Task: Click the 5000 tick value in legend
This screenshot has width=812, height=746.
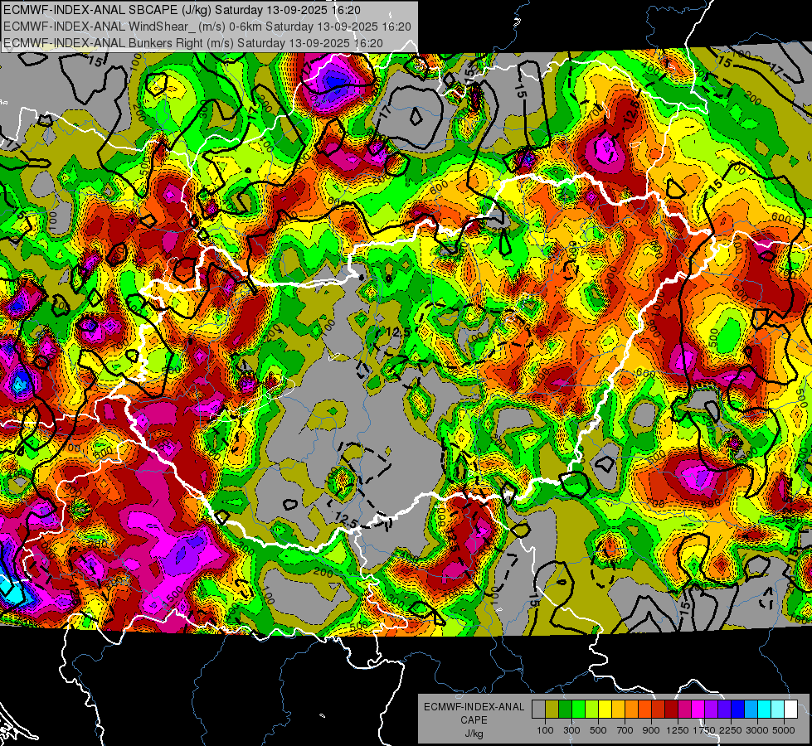Action: click(x=784, y=730)
